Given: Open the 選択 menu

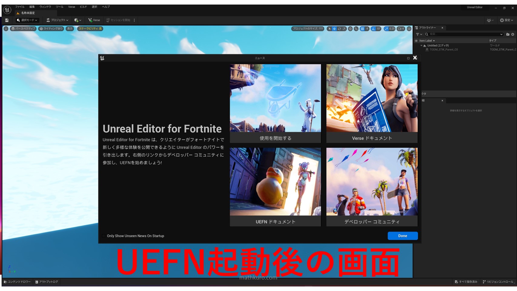Looking at the screenshot, I should pyautogui.click(x=94, y=7).
